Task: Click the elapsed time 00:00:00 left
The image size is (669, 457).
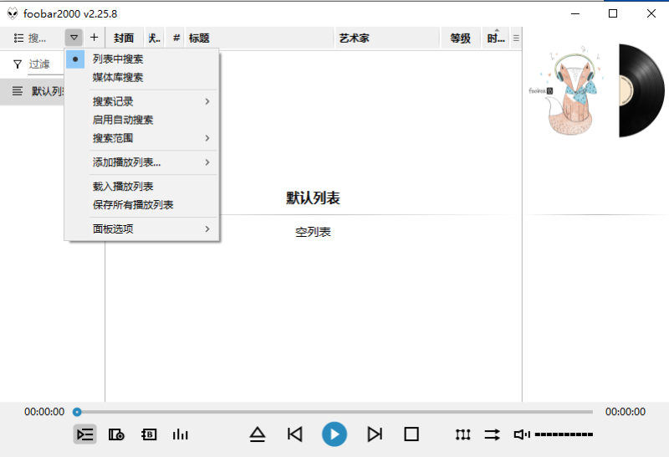Action: [x=44, y=412]
